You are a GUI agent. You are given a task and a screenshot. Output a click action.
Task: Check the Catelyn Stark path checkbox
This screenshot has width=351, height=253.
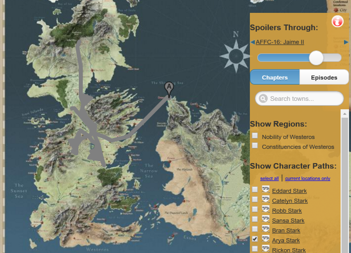[255, 199]
